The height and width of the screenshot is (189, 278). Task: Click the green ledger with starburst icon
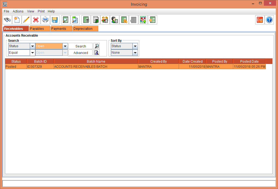[x=153, y=20]
